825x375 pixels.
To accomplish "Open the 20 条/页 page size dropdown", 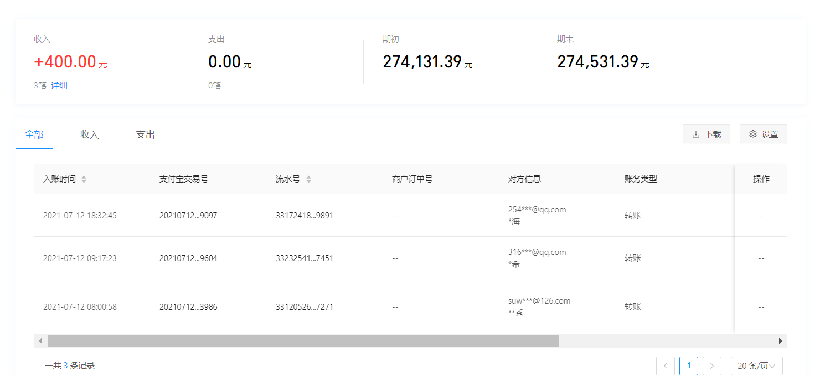I will coord(756,366).
